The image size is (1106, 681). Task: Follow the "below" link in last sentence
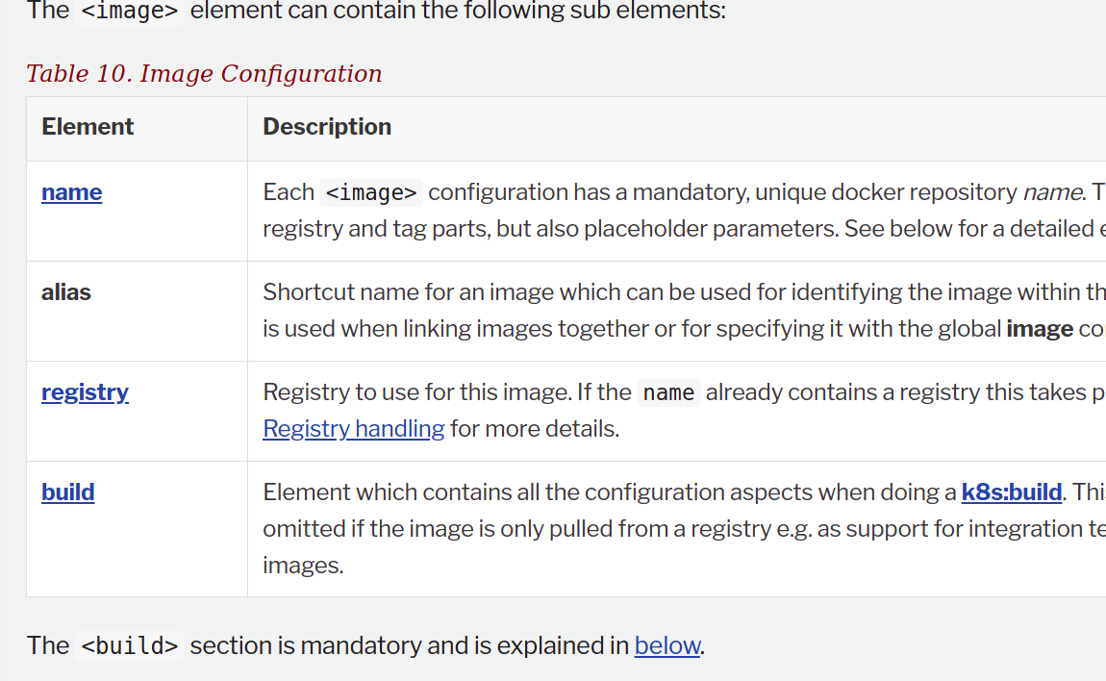(x=666, y=645)
